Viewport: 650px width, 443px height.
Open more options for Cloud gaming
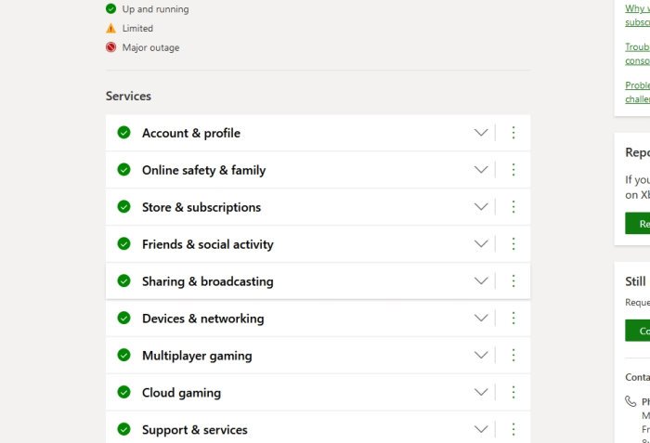pyautogui.click(x=513, y=393)
